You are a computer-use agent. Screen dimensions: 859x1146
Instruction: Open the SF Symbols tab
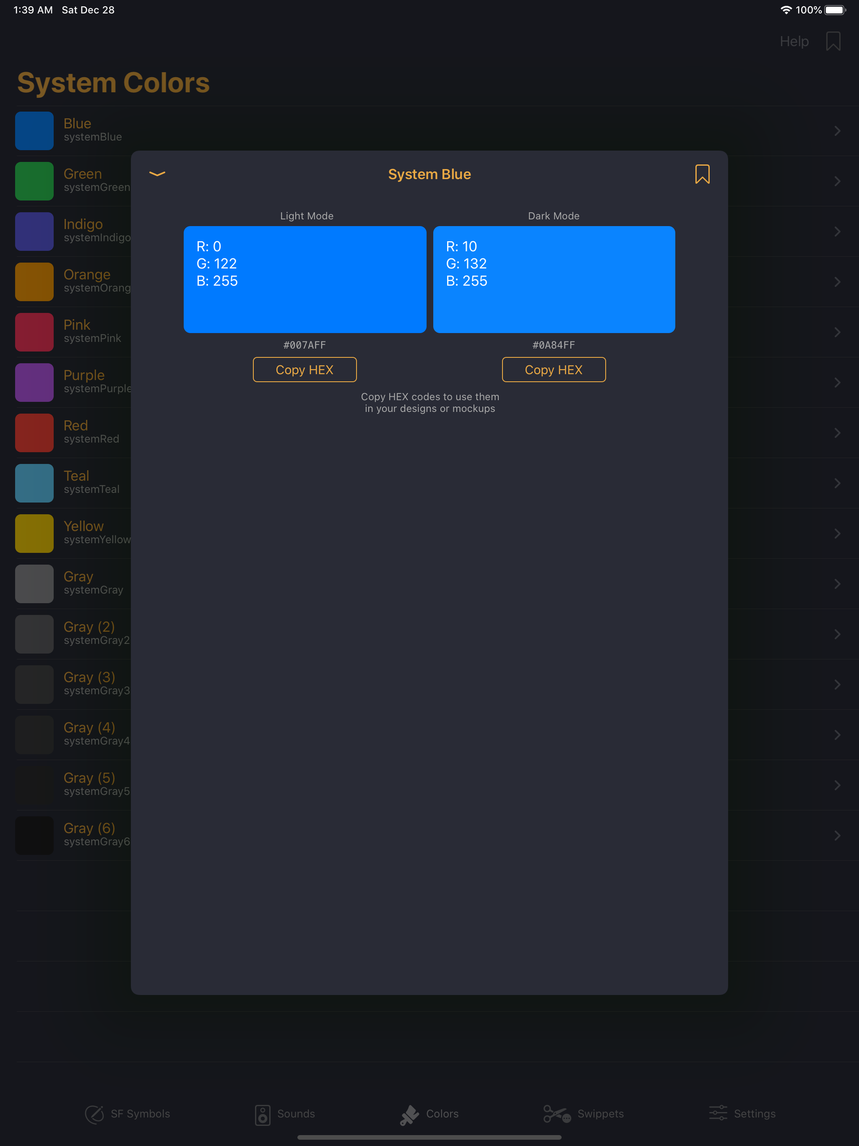(128, 1113)
